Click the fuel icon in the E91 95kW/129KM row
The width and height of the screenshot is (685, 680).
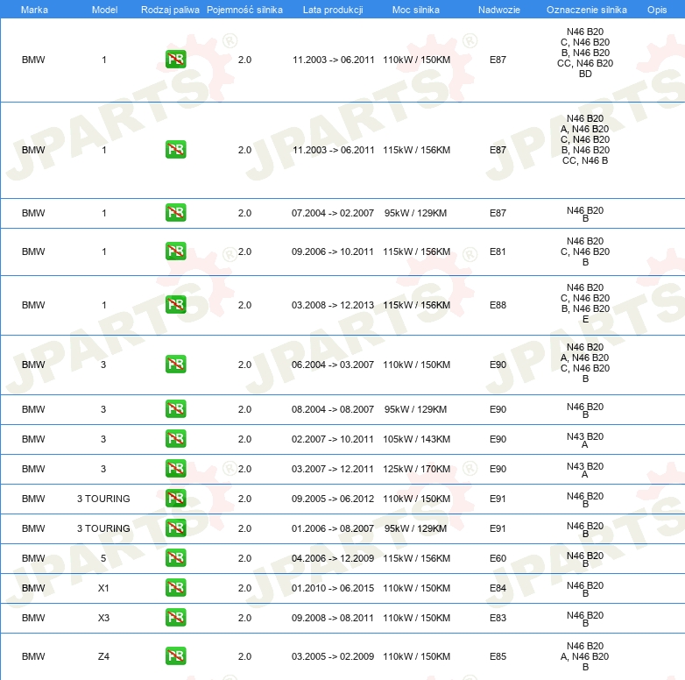(x=175, y=528)
